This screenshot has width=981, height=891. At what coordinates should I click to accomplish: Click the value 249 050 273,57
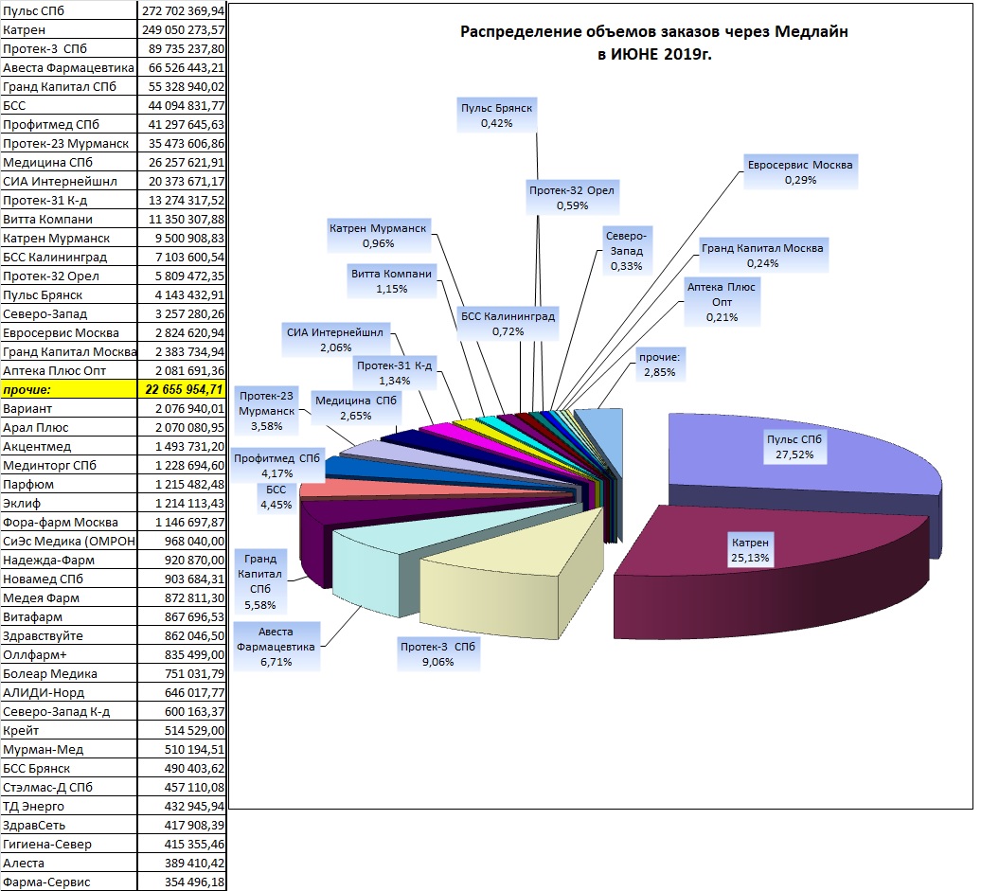(x=182, y=29)
